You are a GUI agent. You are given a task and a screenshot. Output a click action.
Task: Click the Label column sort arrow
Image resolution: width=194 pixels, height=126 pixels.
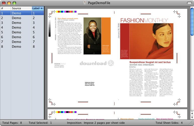point(42,8)
